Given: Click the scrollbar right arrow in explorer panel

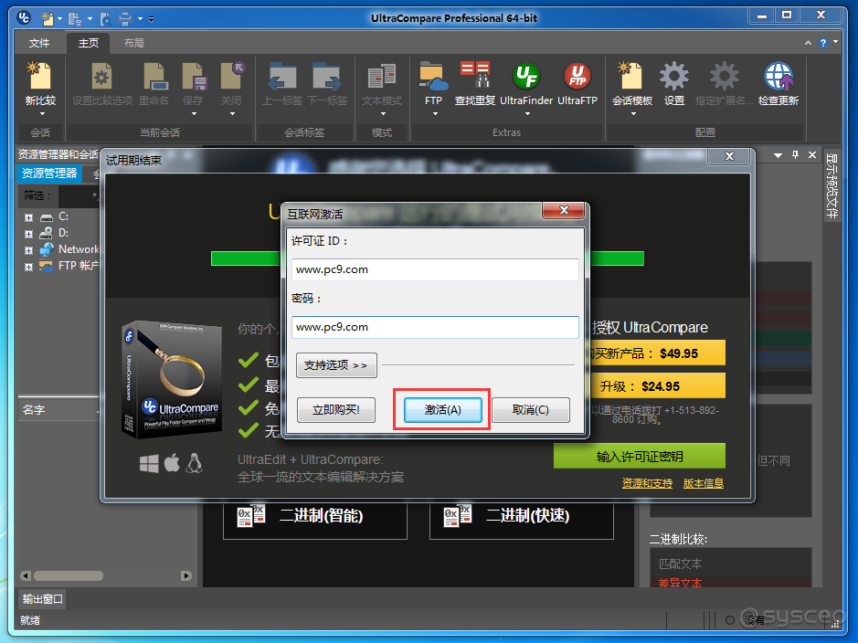Looking at the screenshot, I should pos(186,575).
